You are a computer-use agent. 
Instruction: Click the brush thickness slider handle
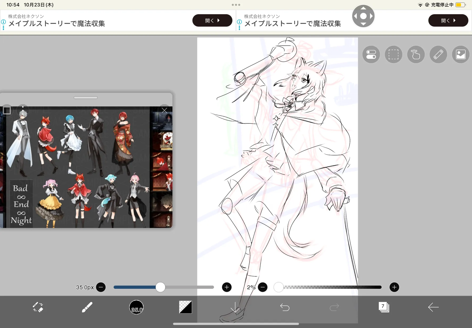pyautogui.click(x=160, y=287)
